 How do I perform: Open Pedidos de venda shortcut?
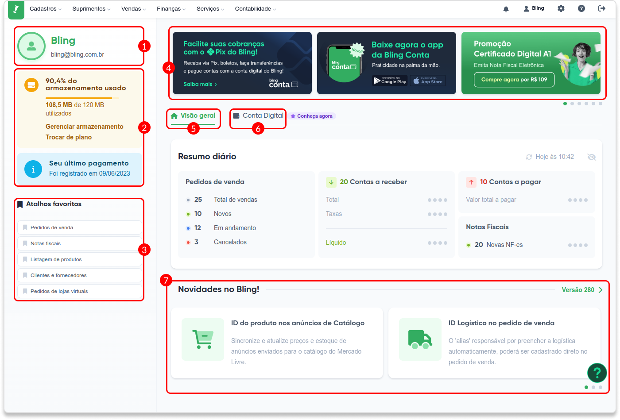[x=80, y=227]
